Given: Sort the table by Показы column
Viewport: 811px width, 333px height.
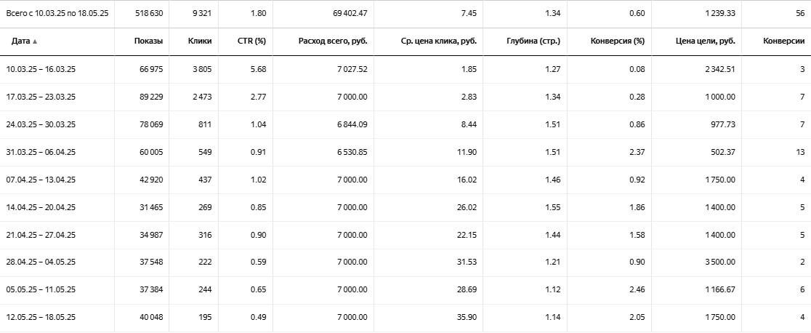Looking at the screenshot, I should pyautogui.click(x=148, y=41).
